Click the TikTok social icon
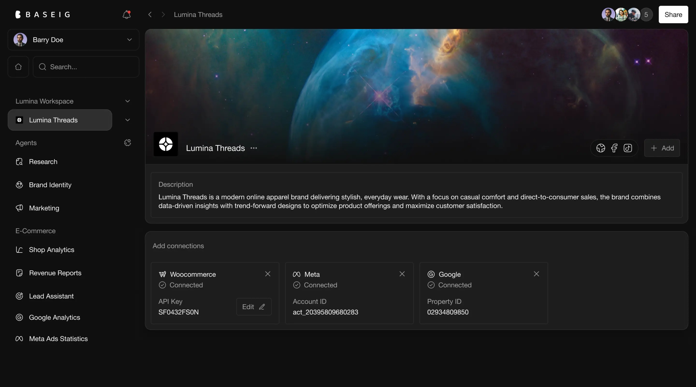 (x=628, y=148)
